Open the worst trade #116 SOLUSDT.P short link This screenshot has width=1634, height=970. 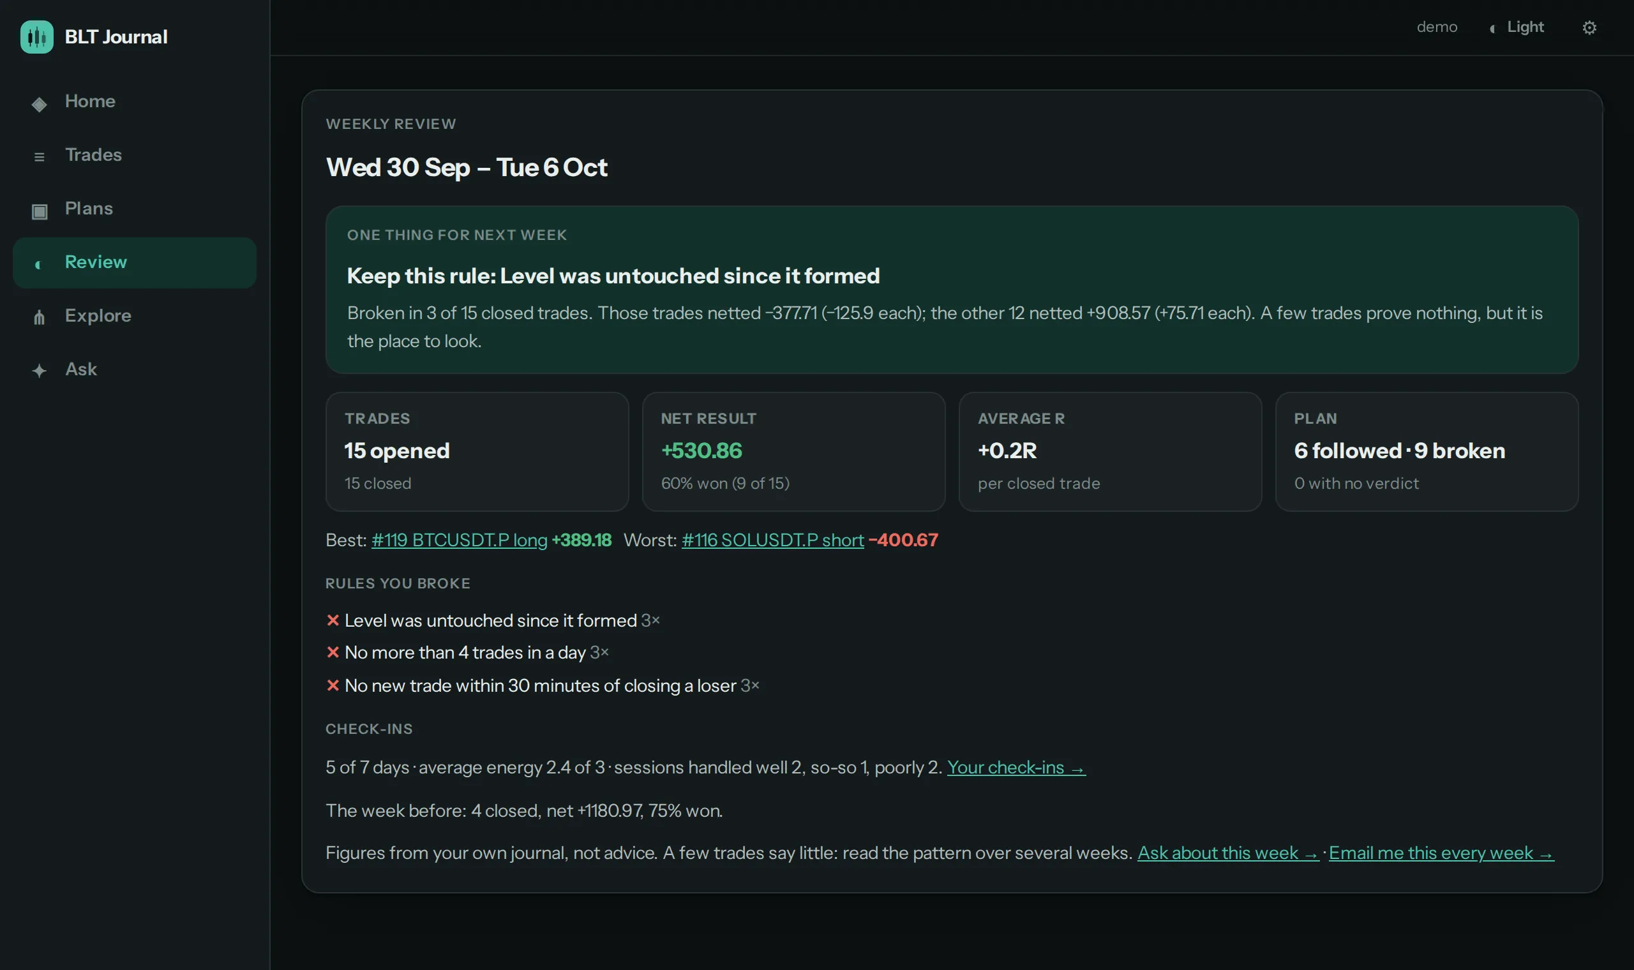tap(772, 540)
